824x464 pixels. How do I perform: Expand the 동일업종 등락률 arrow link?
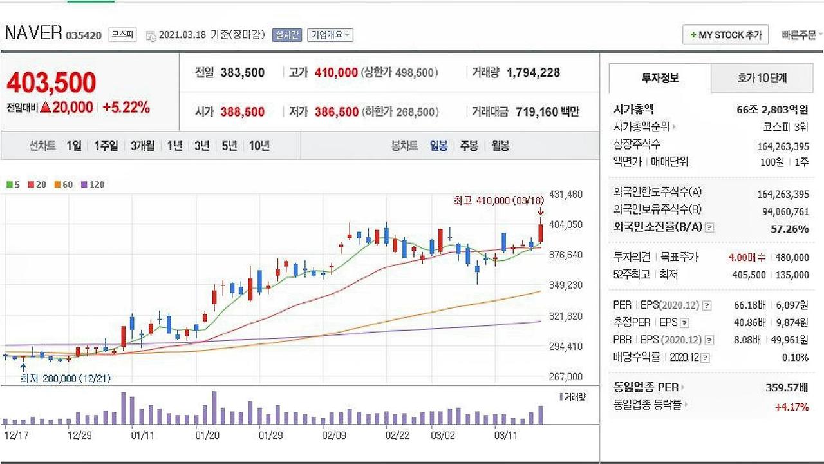686,405
